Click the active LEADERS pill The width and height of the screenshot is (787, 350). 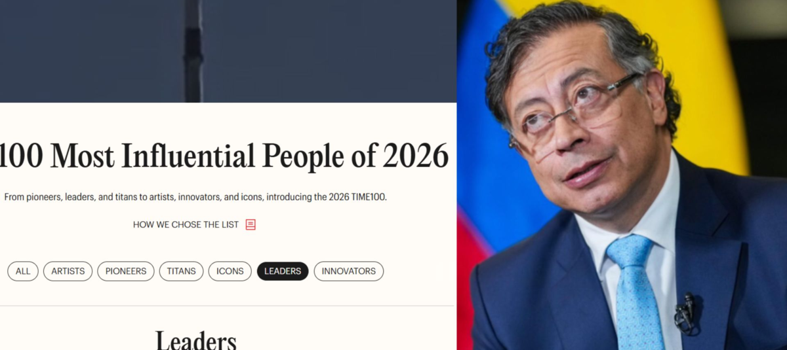283,271
